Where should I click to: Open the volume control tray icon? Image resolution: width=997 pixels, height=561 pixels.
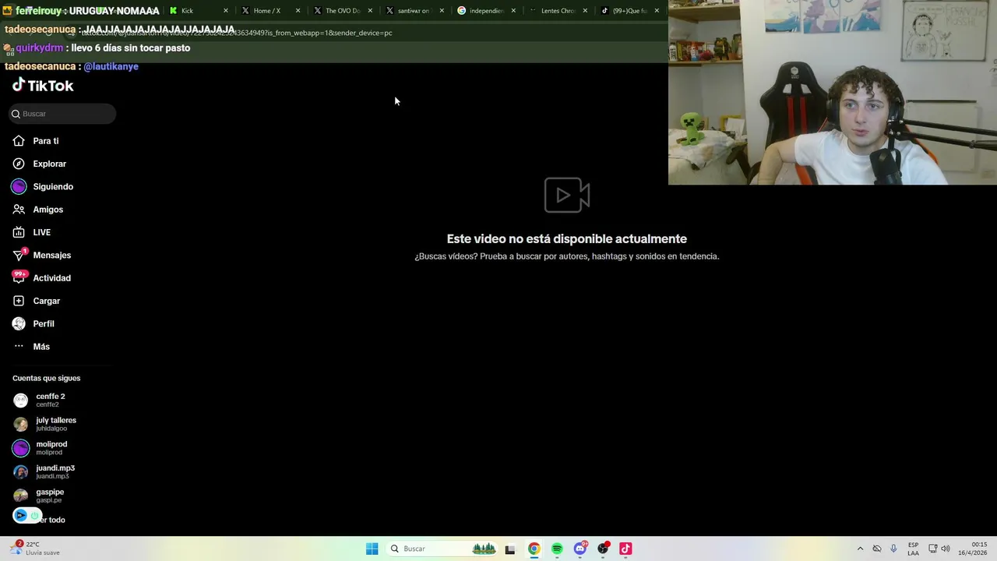coord(946,549)
